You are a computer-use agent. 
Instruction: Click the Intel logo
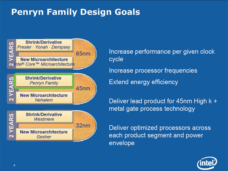(x=207, y=163)
